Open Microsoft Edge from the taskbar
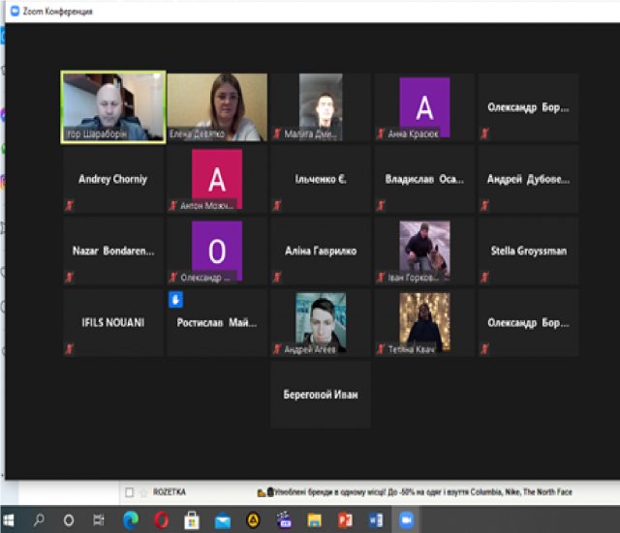 point(131,520)
